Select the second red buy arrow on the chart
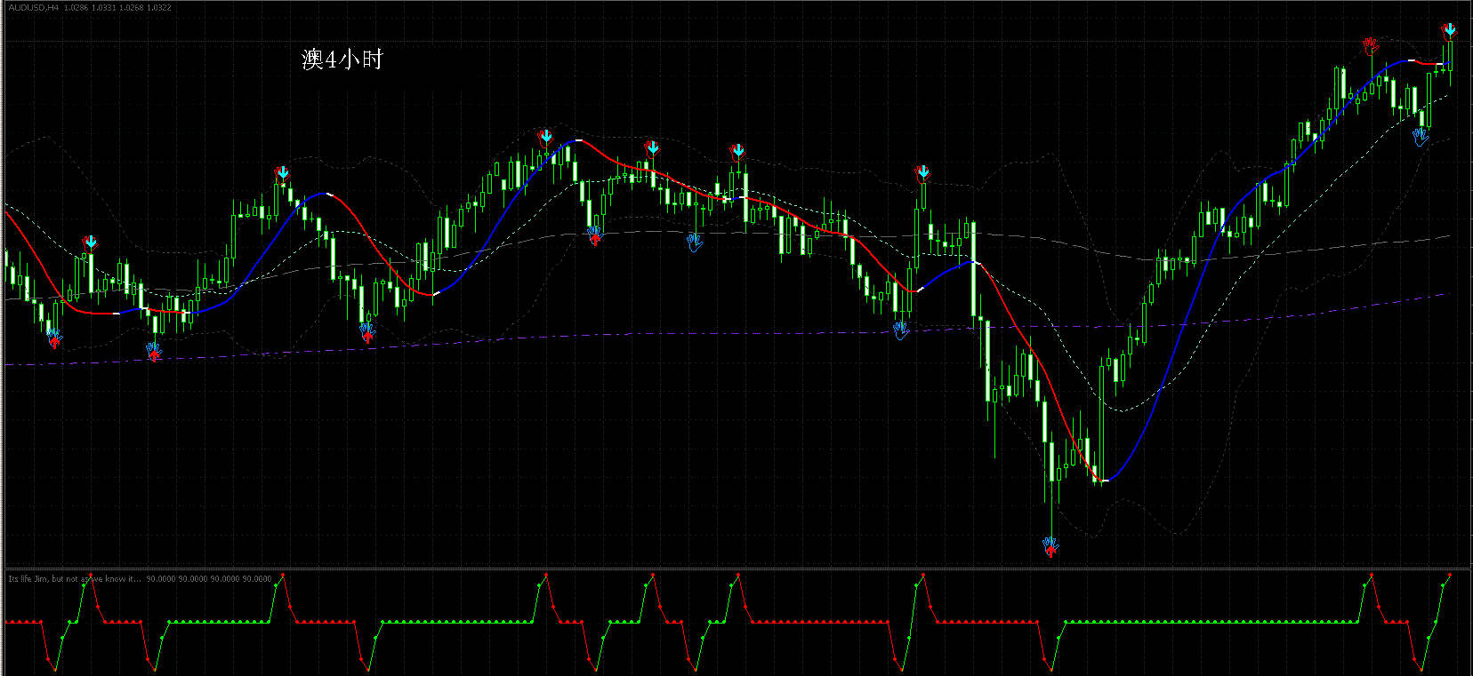1473x676 pixels. 154,354
